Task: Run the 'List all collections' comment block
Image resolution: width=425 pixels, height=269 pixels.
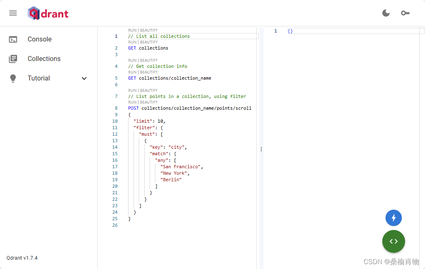Action: tap(132, 30)
